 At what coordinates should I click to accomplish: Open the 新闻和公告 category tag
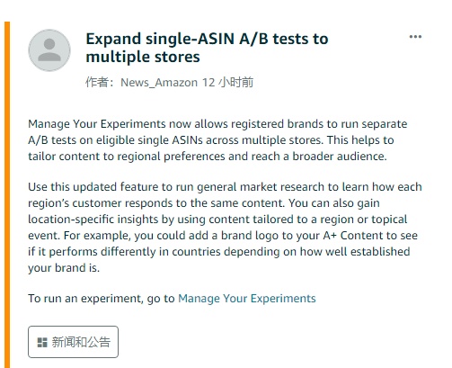tap(73, 342)
